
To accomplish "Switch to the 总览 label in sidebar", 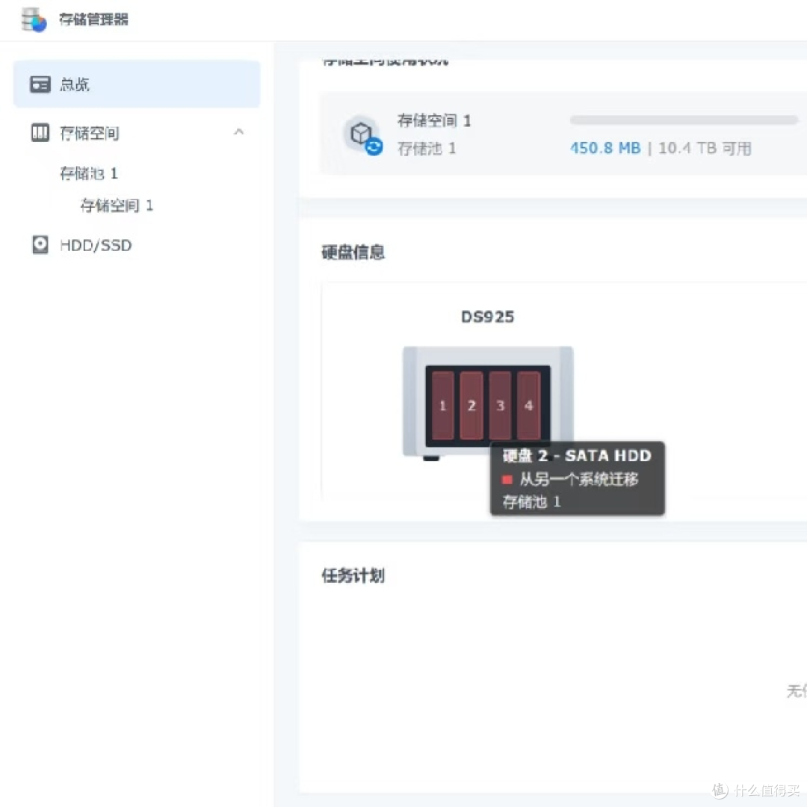I will point(75,84).
